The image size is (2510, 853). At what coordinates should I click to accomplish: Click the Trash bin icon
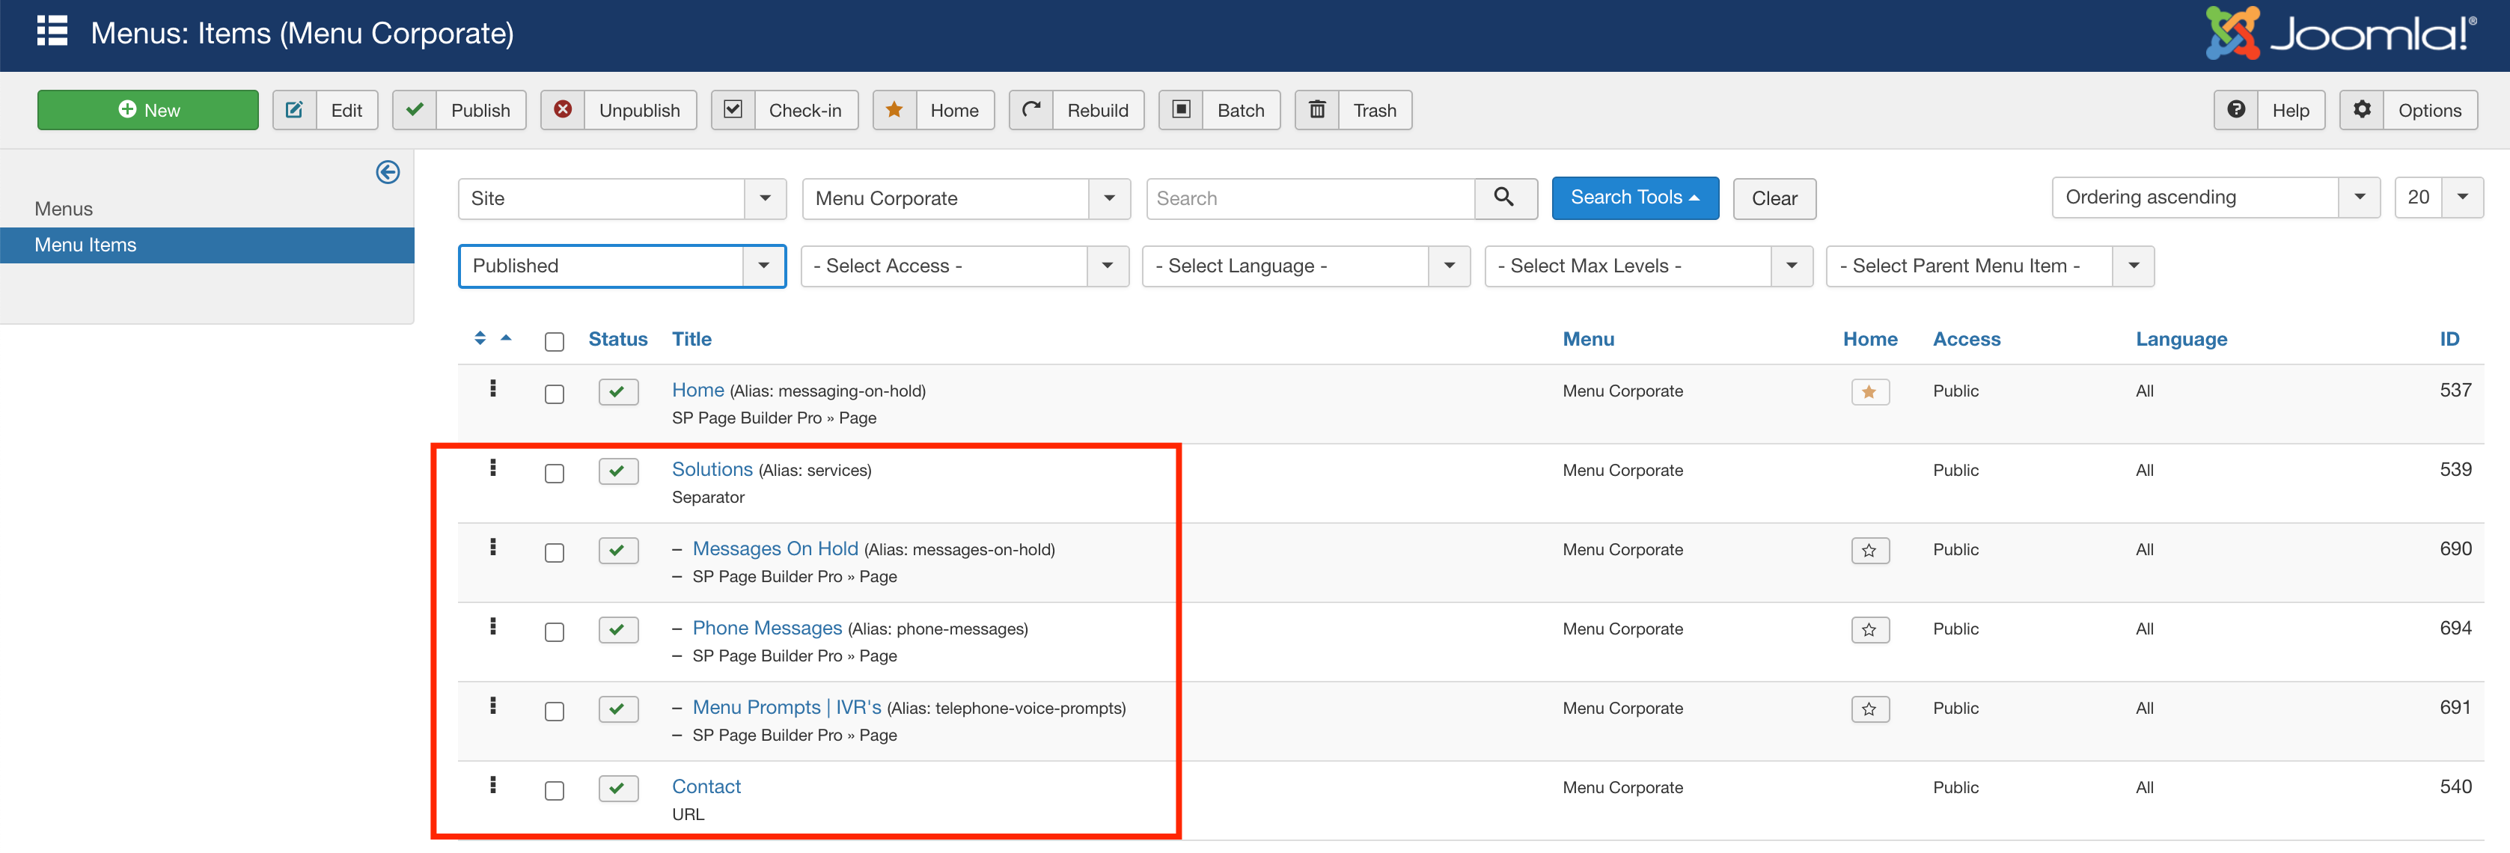(x=1316, y=110)
